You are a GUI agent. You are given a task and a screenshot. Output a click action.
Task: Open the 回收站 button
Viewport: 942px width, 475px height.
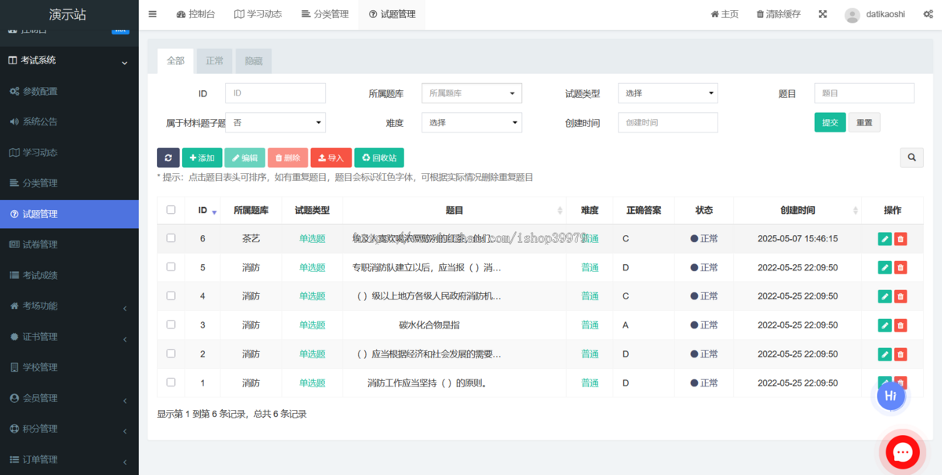[379, 158]
